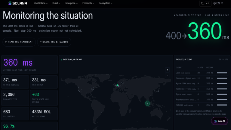Click the Jito median bar
The height and width of the screenshot is (130, 231).
[222, 73]
